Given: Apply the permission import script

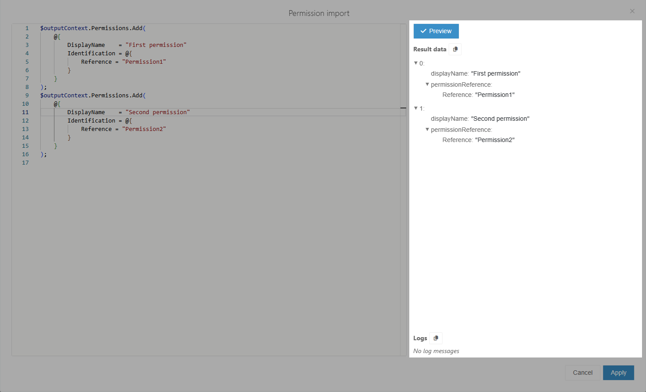Looking at the screenshot, I should [618, 373].
